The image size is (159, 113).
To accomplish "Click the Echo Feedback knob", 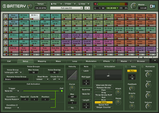I will (x=132, y=88).
